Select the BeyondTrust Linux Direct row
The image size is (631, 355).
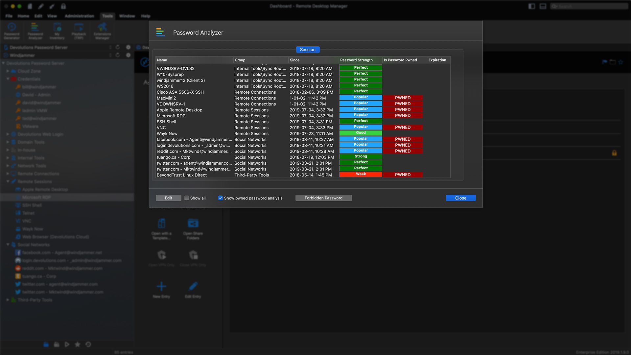coord(182,175)
